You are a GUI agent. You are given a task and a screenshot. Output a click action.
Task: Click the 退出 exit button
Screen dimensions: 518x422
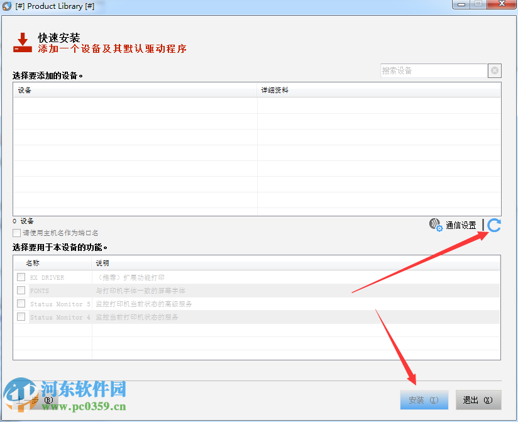point(478,399)
